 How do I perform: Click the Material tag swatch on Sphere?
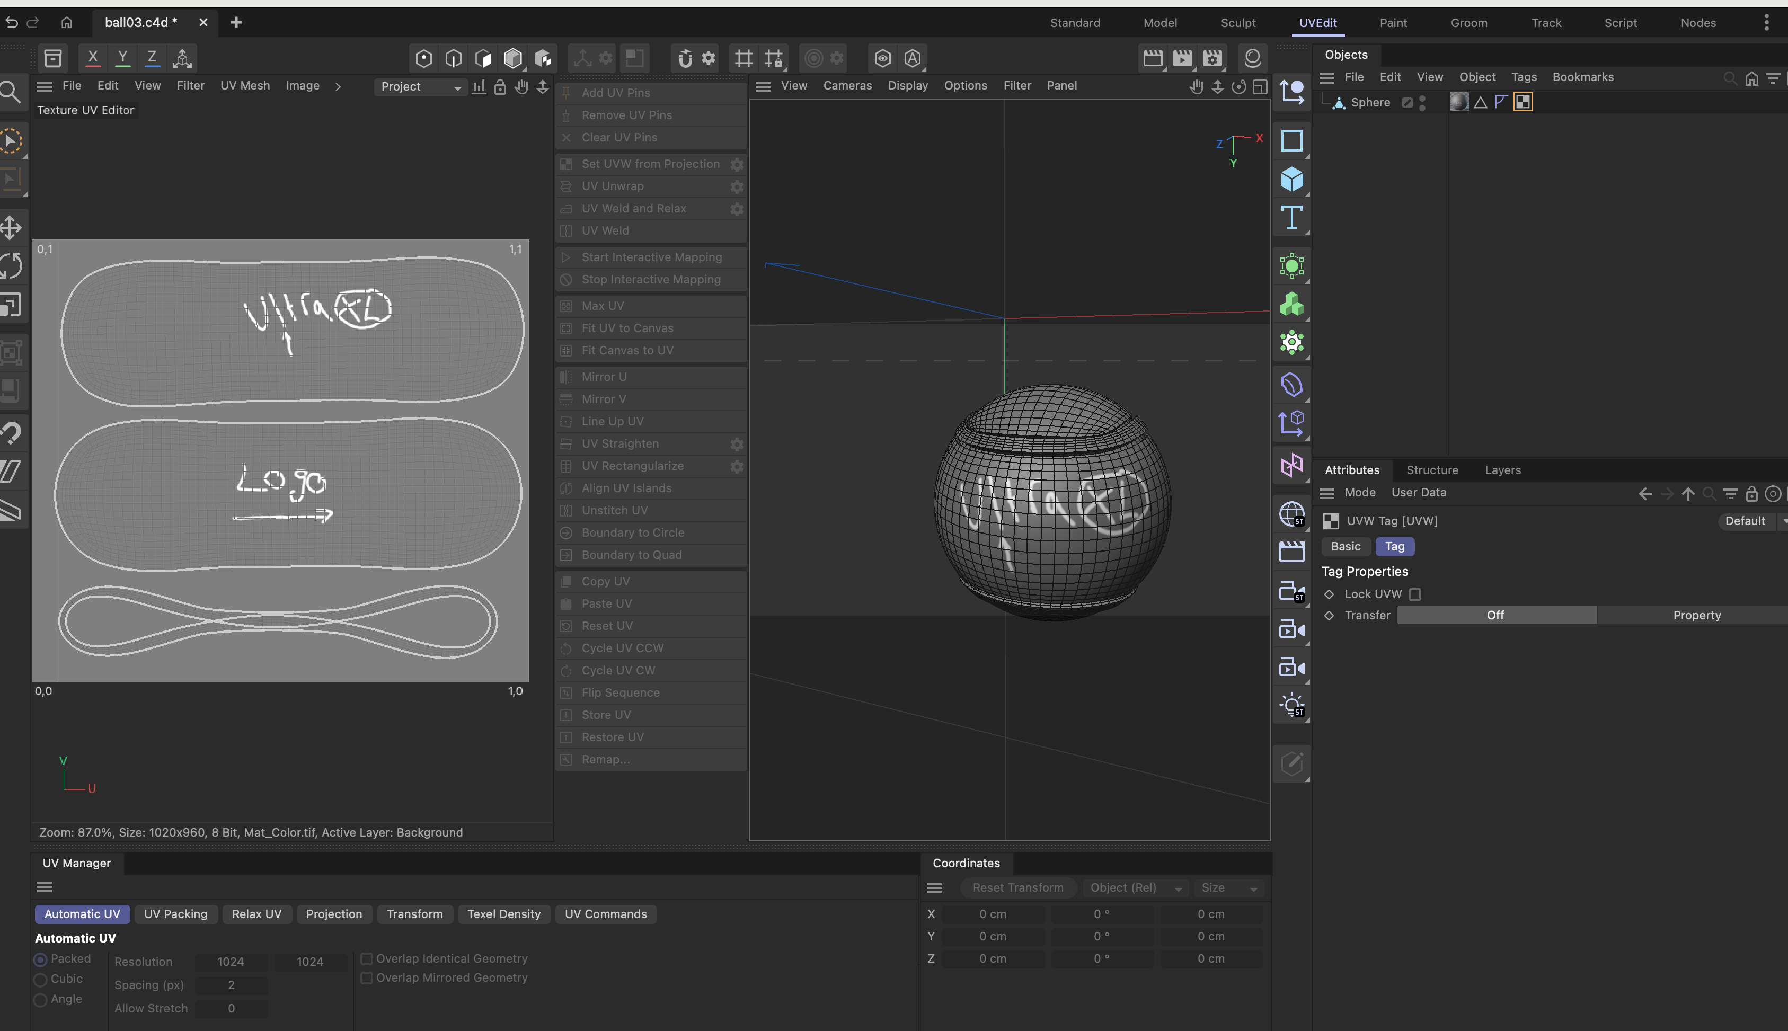(1459, 102)
